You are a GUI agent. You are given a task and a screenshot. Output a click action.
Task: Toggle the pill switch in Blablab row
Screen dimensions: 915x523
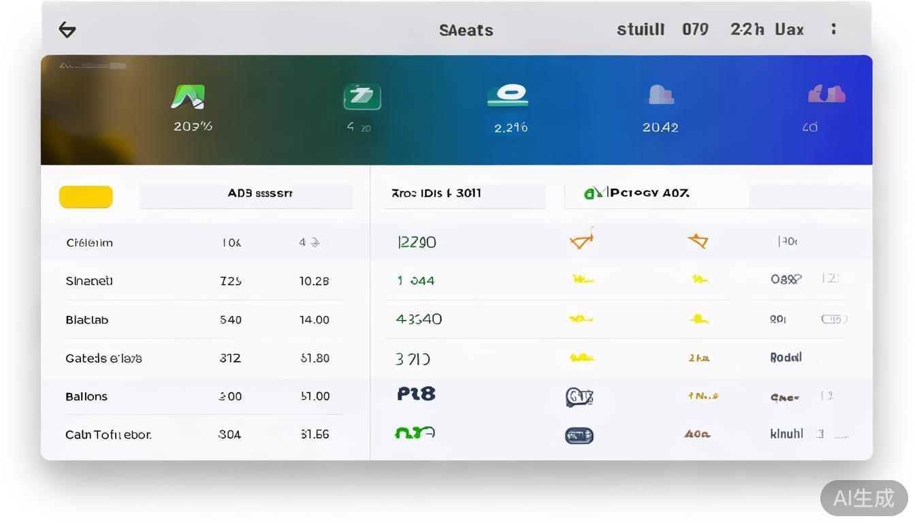tap(833, 319)
